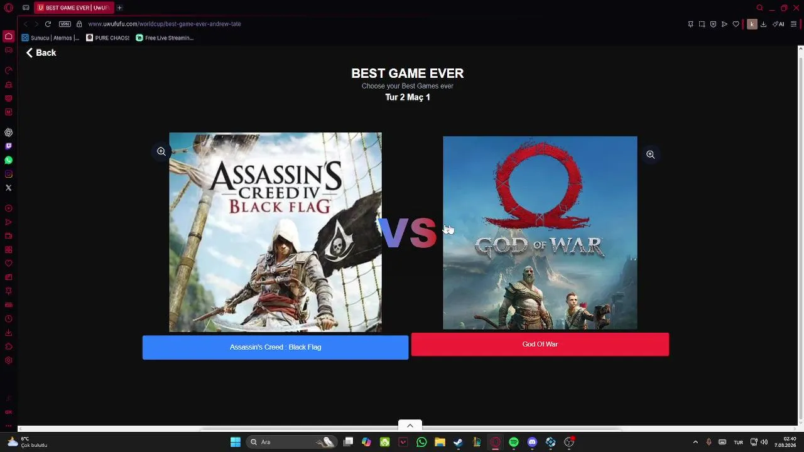This screenshot has width=804, height=452.
Task: Zoom the Assassin's Creed image with magnifier
Action: pyautogui.click(x=161, y=151)
